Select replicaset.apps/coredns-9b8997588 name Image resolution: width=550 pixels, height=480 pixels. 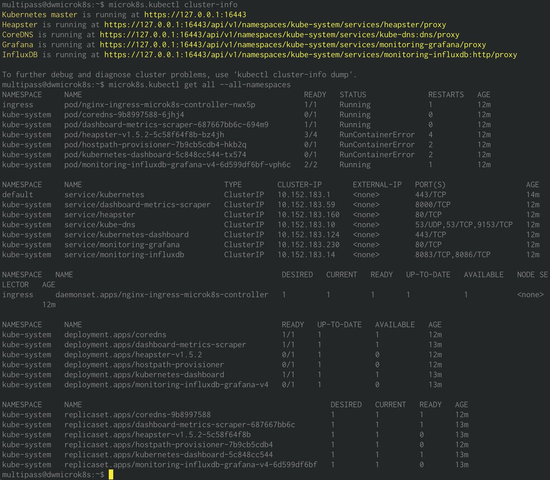(137, 415)
